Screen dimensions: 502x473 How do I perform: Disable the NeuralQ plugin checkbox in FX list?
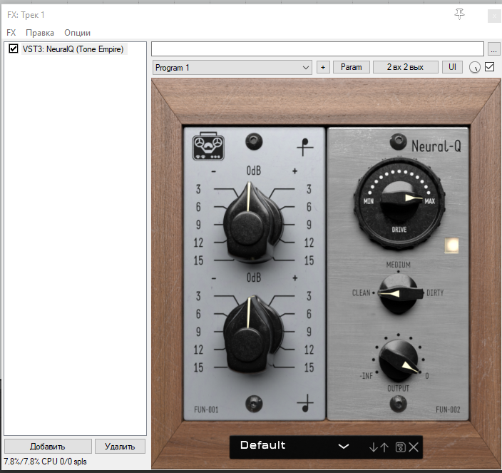(14, 49)
